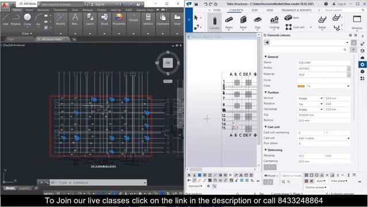Toggle the circle snap switch in snapping toolbar

point(317,175)
